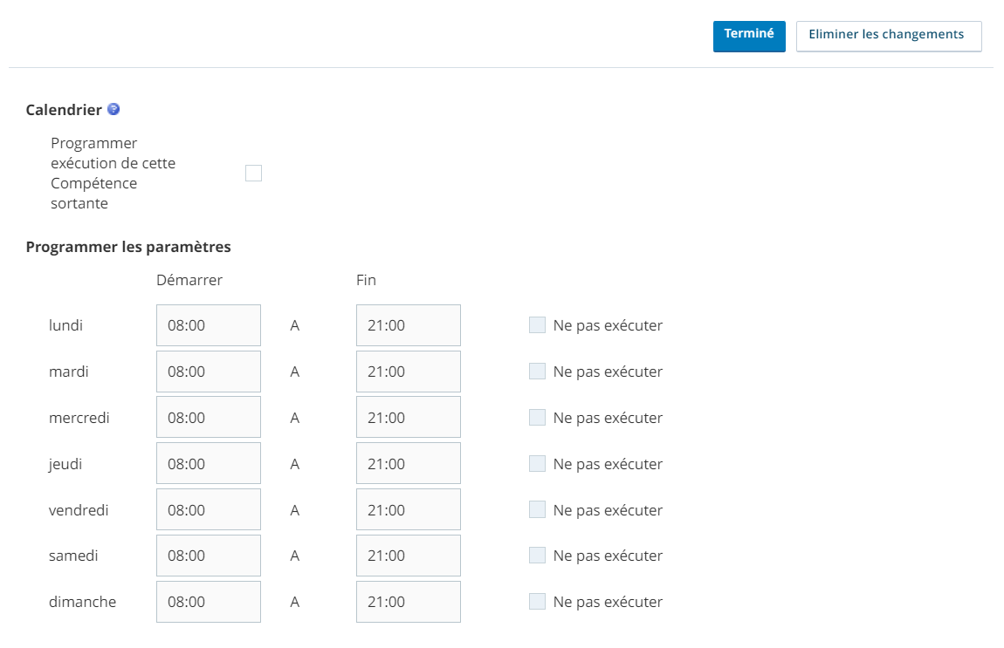Click the Programmer exécution de cette Compétence label

(113, 174)
